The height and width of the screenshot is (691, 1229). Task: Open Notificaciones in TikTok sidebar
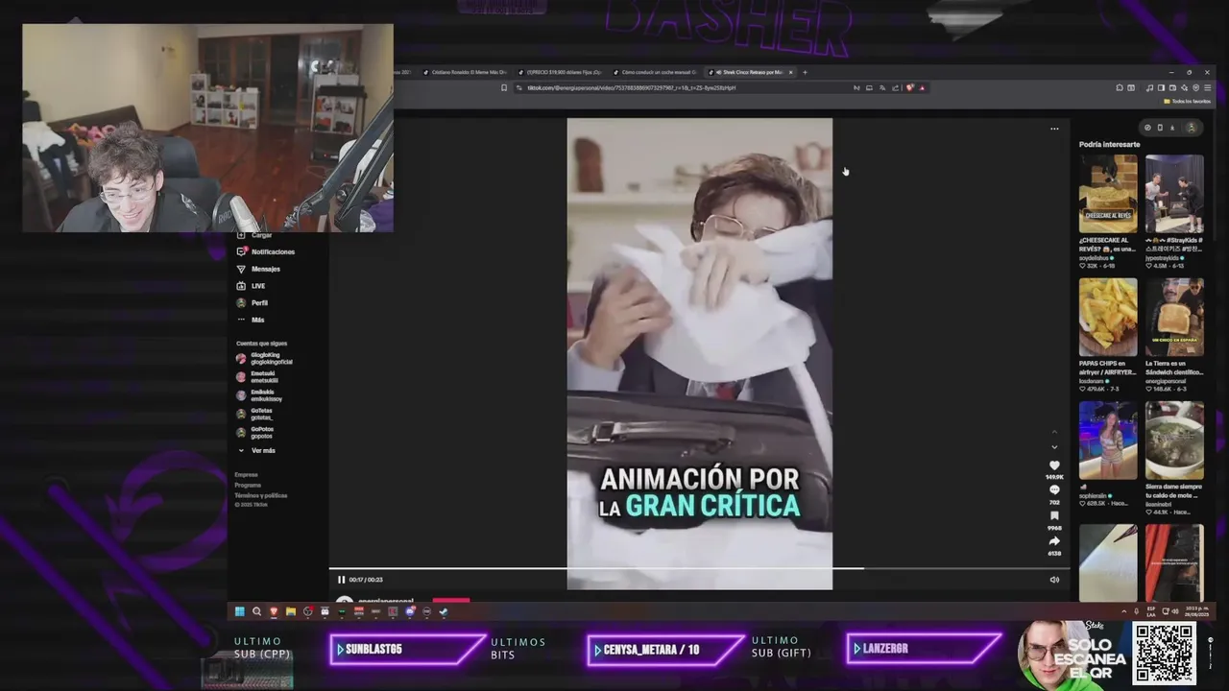coord(266,251)
